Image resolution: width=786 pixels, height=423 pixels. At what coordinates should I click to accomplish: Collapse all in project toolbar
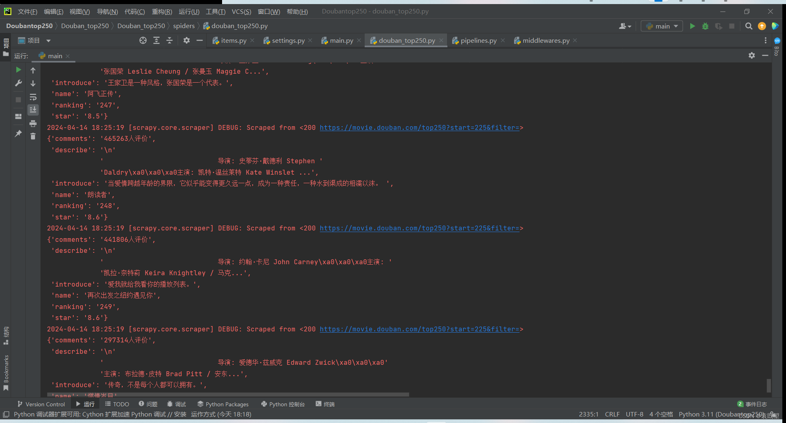coord(170,40)
